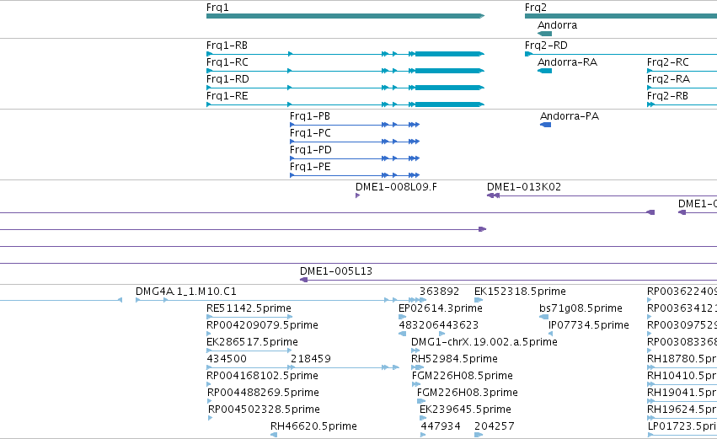Select the Frq1-RD transcript label
The width and height of the screenshot is (717, 439).
click(x=227, y=79)
